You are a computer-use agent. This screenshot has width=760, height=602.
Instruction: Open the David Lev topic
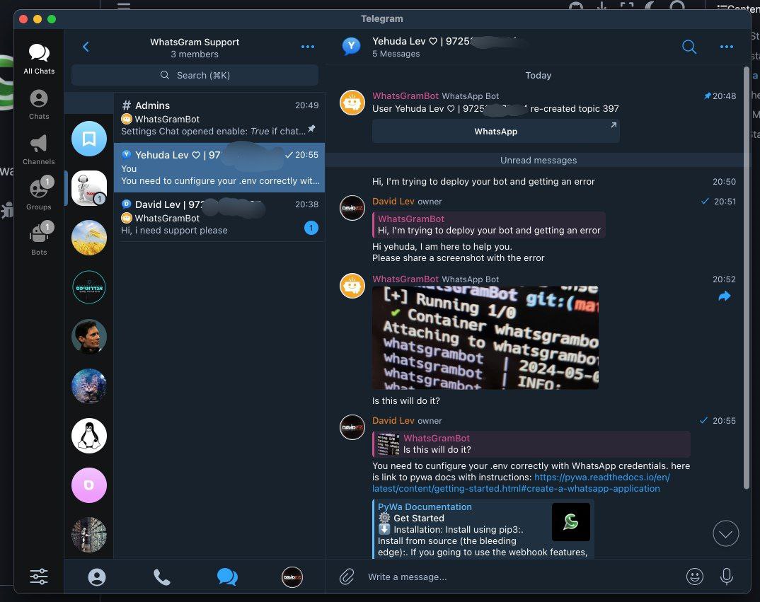click(x=219, y=216)
